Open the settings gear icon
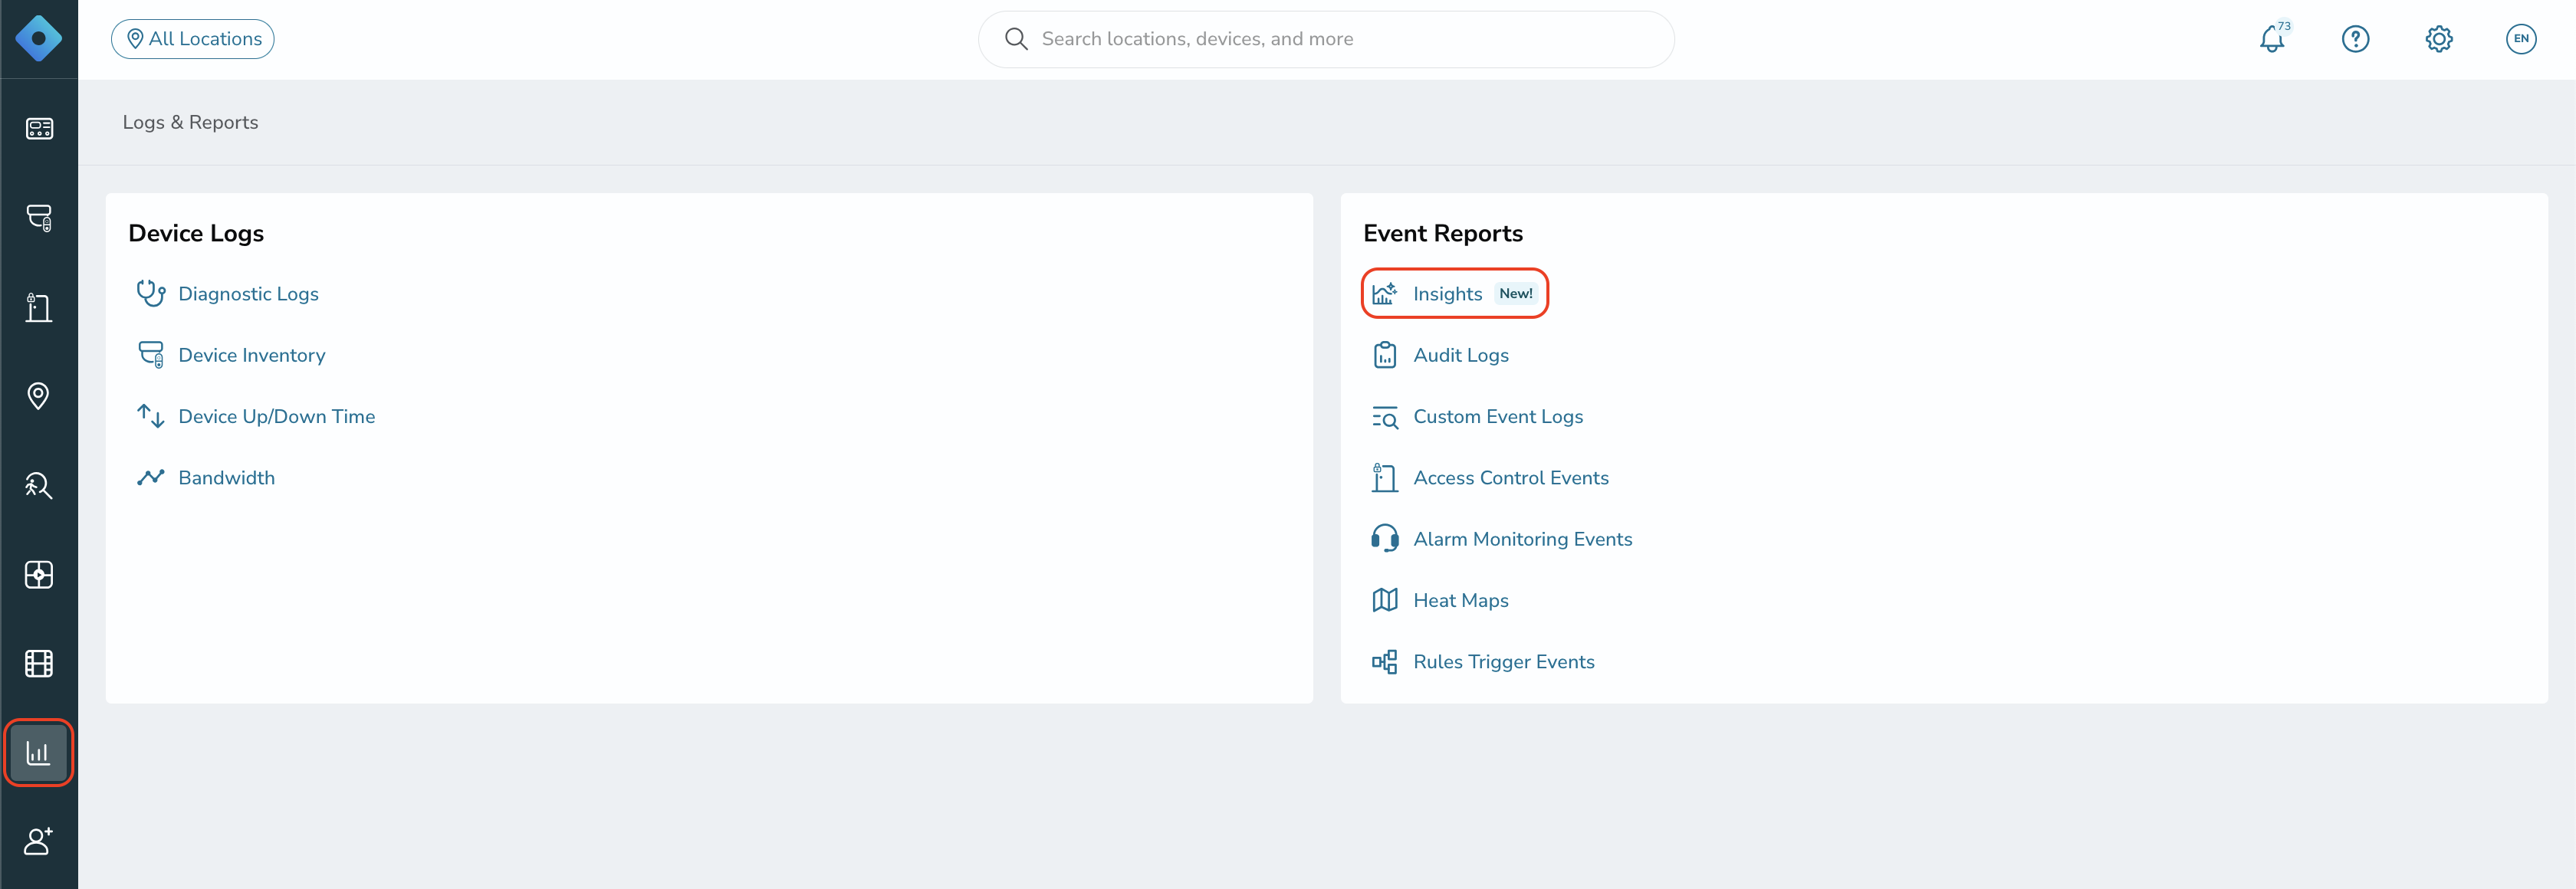The image size is (2576, 889). [x=2438, y=39]
